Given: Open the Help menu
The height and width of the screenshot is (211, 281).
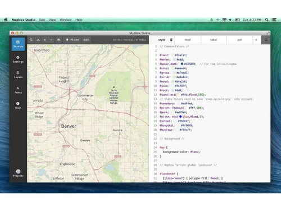Looking at the screenshot, I should 79,20.
